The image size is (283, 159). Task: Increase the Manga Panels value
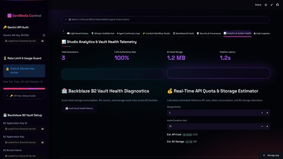[x=267, y=113]
